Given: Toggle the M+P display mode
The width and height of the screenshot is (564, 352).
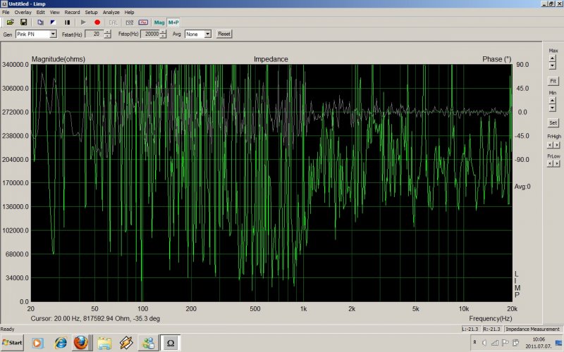Looking at the screenshot, I should (173, 23).
